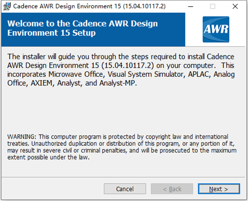The height and width of the screenshot is (201, 248).
Task: Click the word AXIEM in description
Action: [x=41, y=83]
